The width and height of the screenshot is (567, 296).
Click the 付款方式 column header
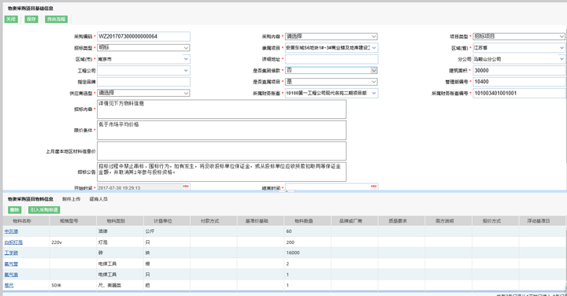pyautogui.click(x=213, y=221)
